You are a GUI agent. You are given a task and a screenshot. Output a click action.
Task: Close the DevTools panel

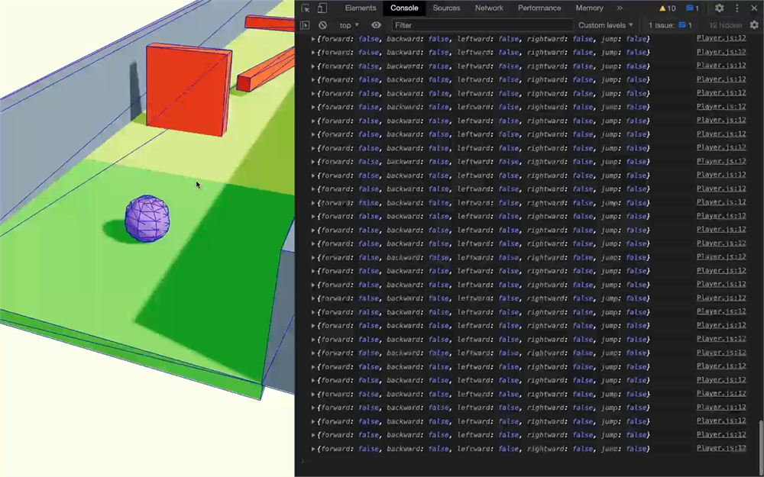point(754,8)
